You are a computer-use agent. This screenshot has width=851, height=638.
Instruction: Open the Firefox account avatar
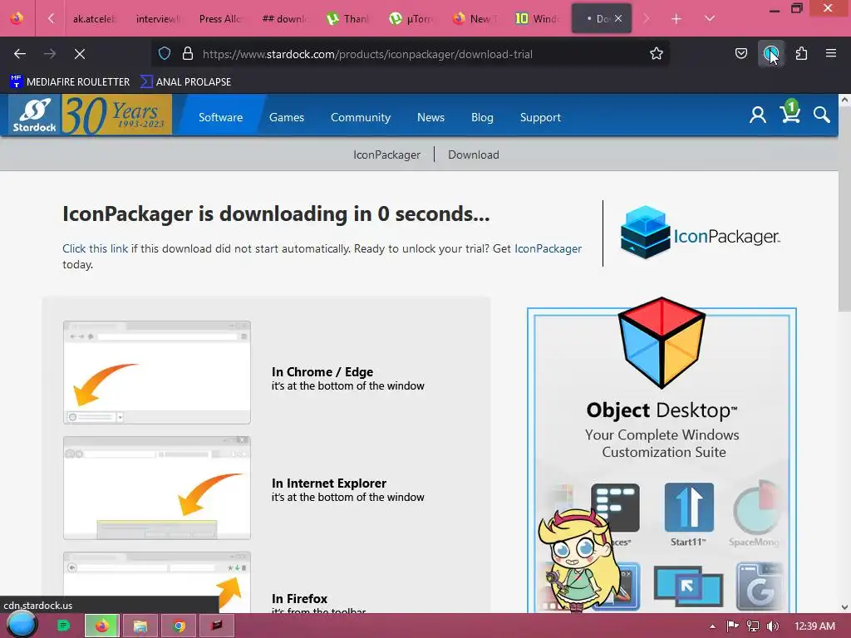click(x=770, y=53)
